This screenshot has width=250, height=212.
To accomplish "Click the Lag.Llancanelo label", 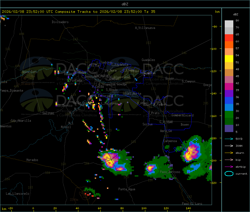I will pos(17,194).
